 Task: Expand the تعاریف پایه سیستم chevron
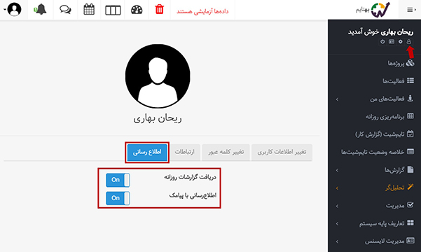tap(337, 224)
